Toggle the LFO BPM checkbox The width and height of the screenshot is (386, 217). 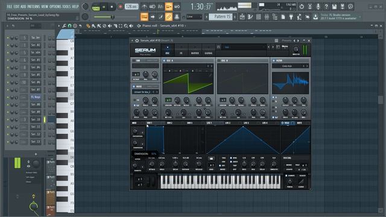click(231, 158)
